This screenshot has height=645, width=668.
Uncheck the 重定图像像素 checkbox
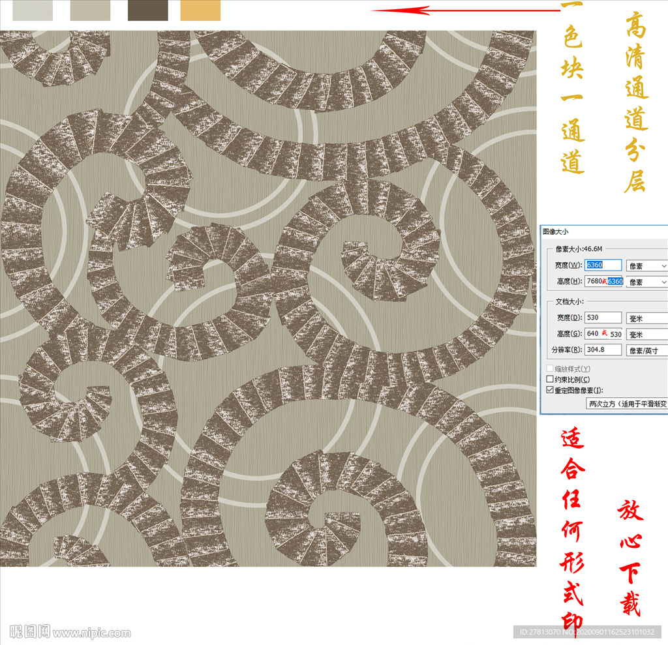coord(550,390)
